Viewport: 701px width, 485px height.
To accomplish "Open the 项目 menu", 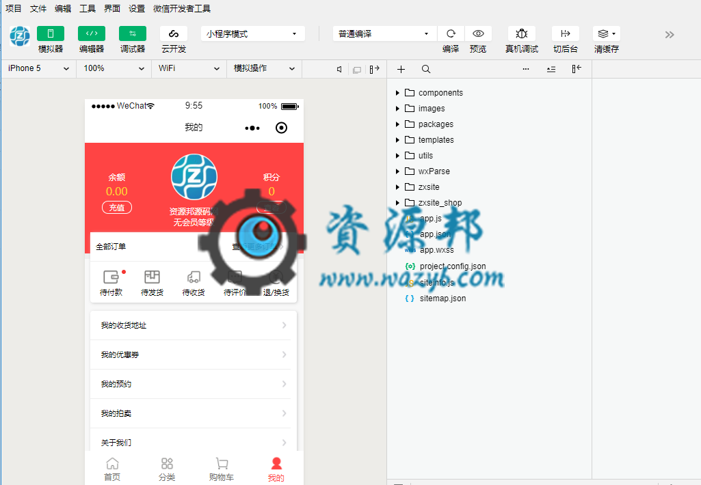I will (x=14, y=8).
